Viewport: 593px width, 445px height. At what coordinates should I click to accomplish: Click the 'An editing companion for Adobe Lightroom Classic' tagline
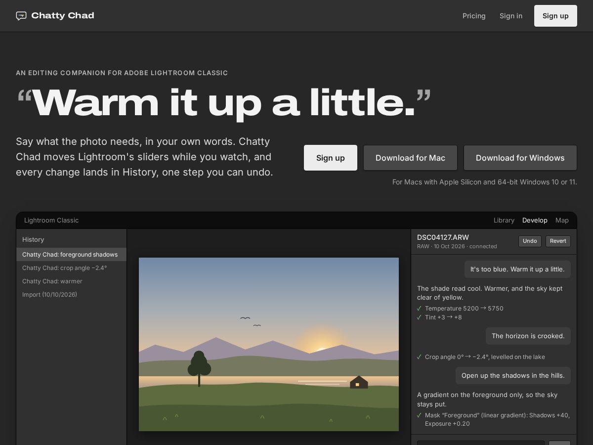[x=122, y=73]
